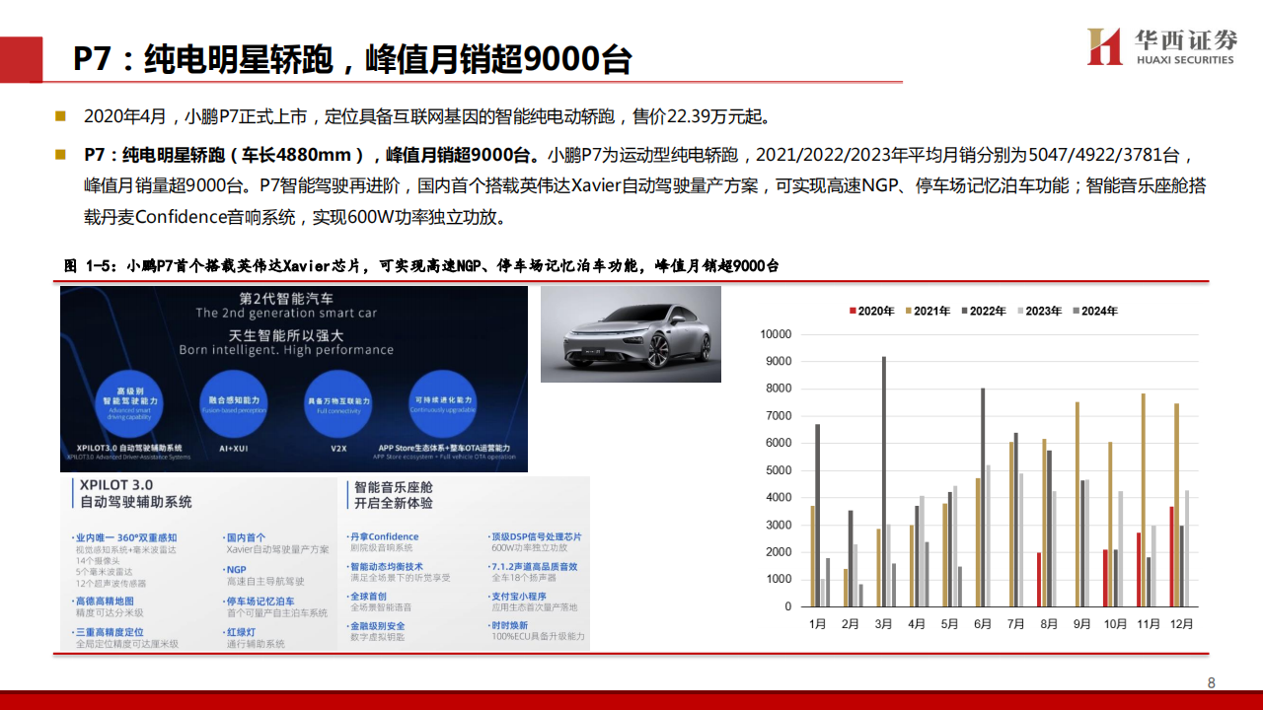The image size is (1263, 710).
Task: Click the 2021年 gold legend swatch
Action: [x=910, y=312]
